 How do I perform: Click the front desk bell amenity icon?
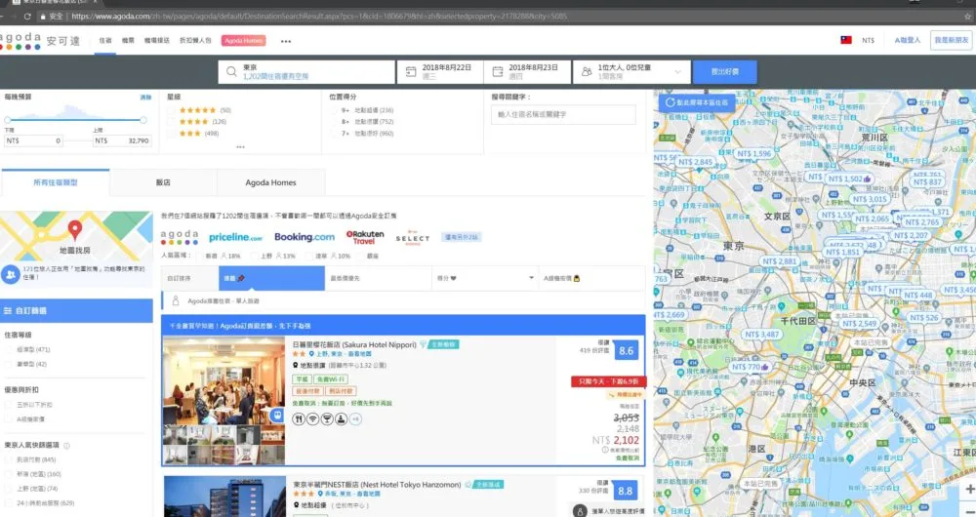[x=341, y=419]
